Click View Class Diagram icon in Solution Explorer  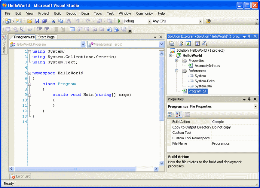(x=205, y=44)
